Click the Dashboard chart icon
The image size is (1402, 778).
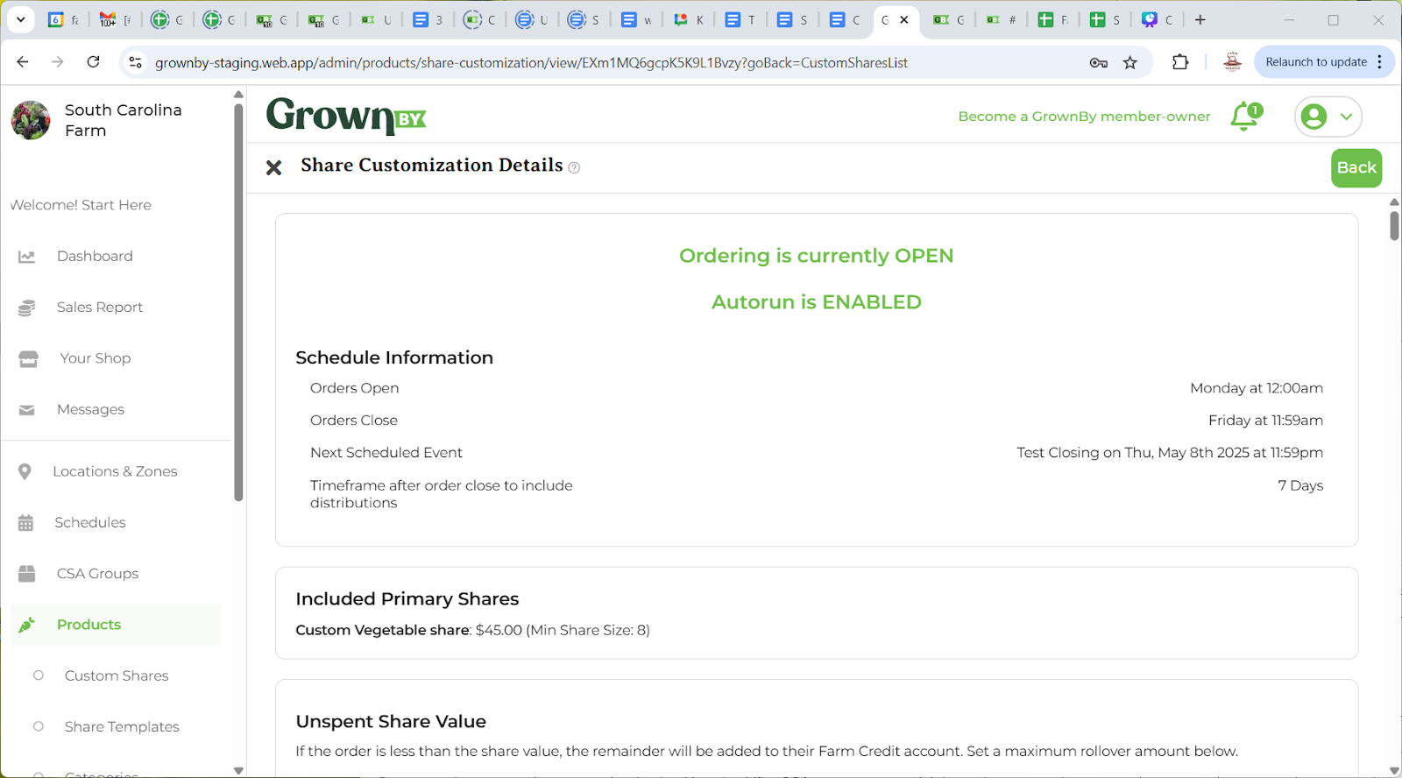tap(26, 257)
